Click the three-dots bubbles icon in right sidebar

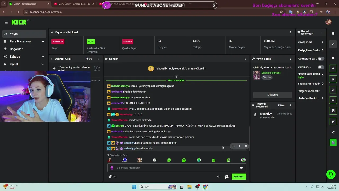pos(333,132)
